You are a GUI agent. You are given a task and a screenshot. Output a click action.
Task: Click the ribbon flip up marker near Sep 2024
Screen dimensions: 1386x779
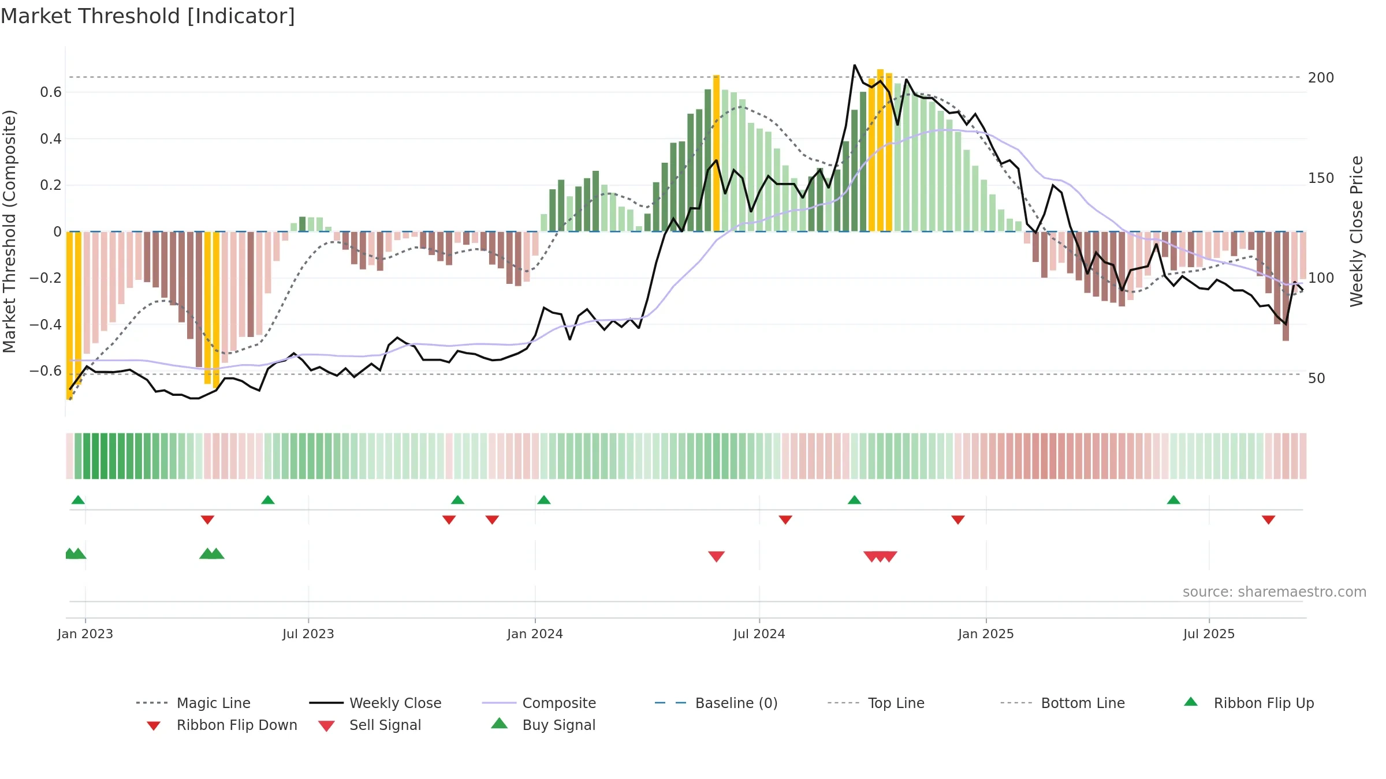pos(855,500)
